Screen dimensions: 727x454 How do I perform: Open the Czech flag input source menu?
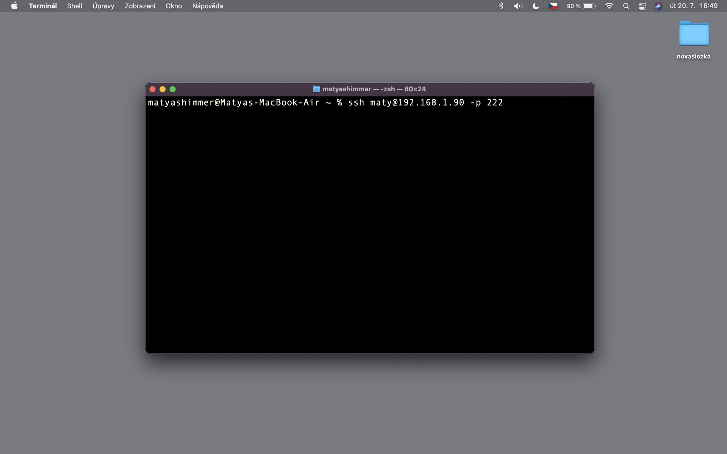(553, 6)
